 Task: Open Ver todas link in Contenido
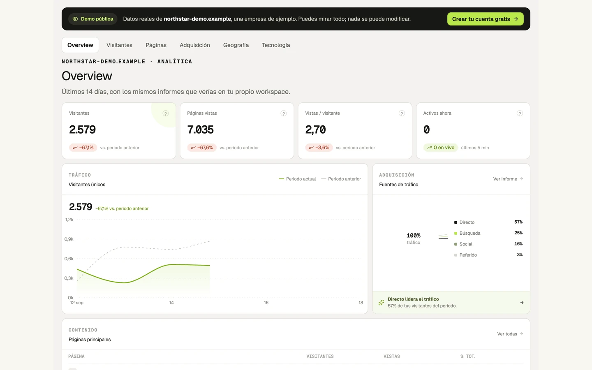click(510, 334)
